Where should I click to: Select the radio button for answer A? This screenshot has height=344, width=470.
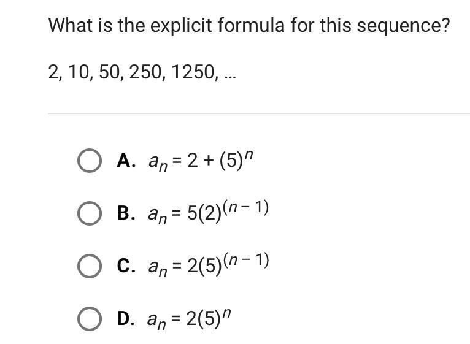[x=90, y=161]
